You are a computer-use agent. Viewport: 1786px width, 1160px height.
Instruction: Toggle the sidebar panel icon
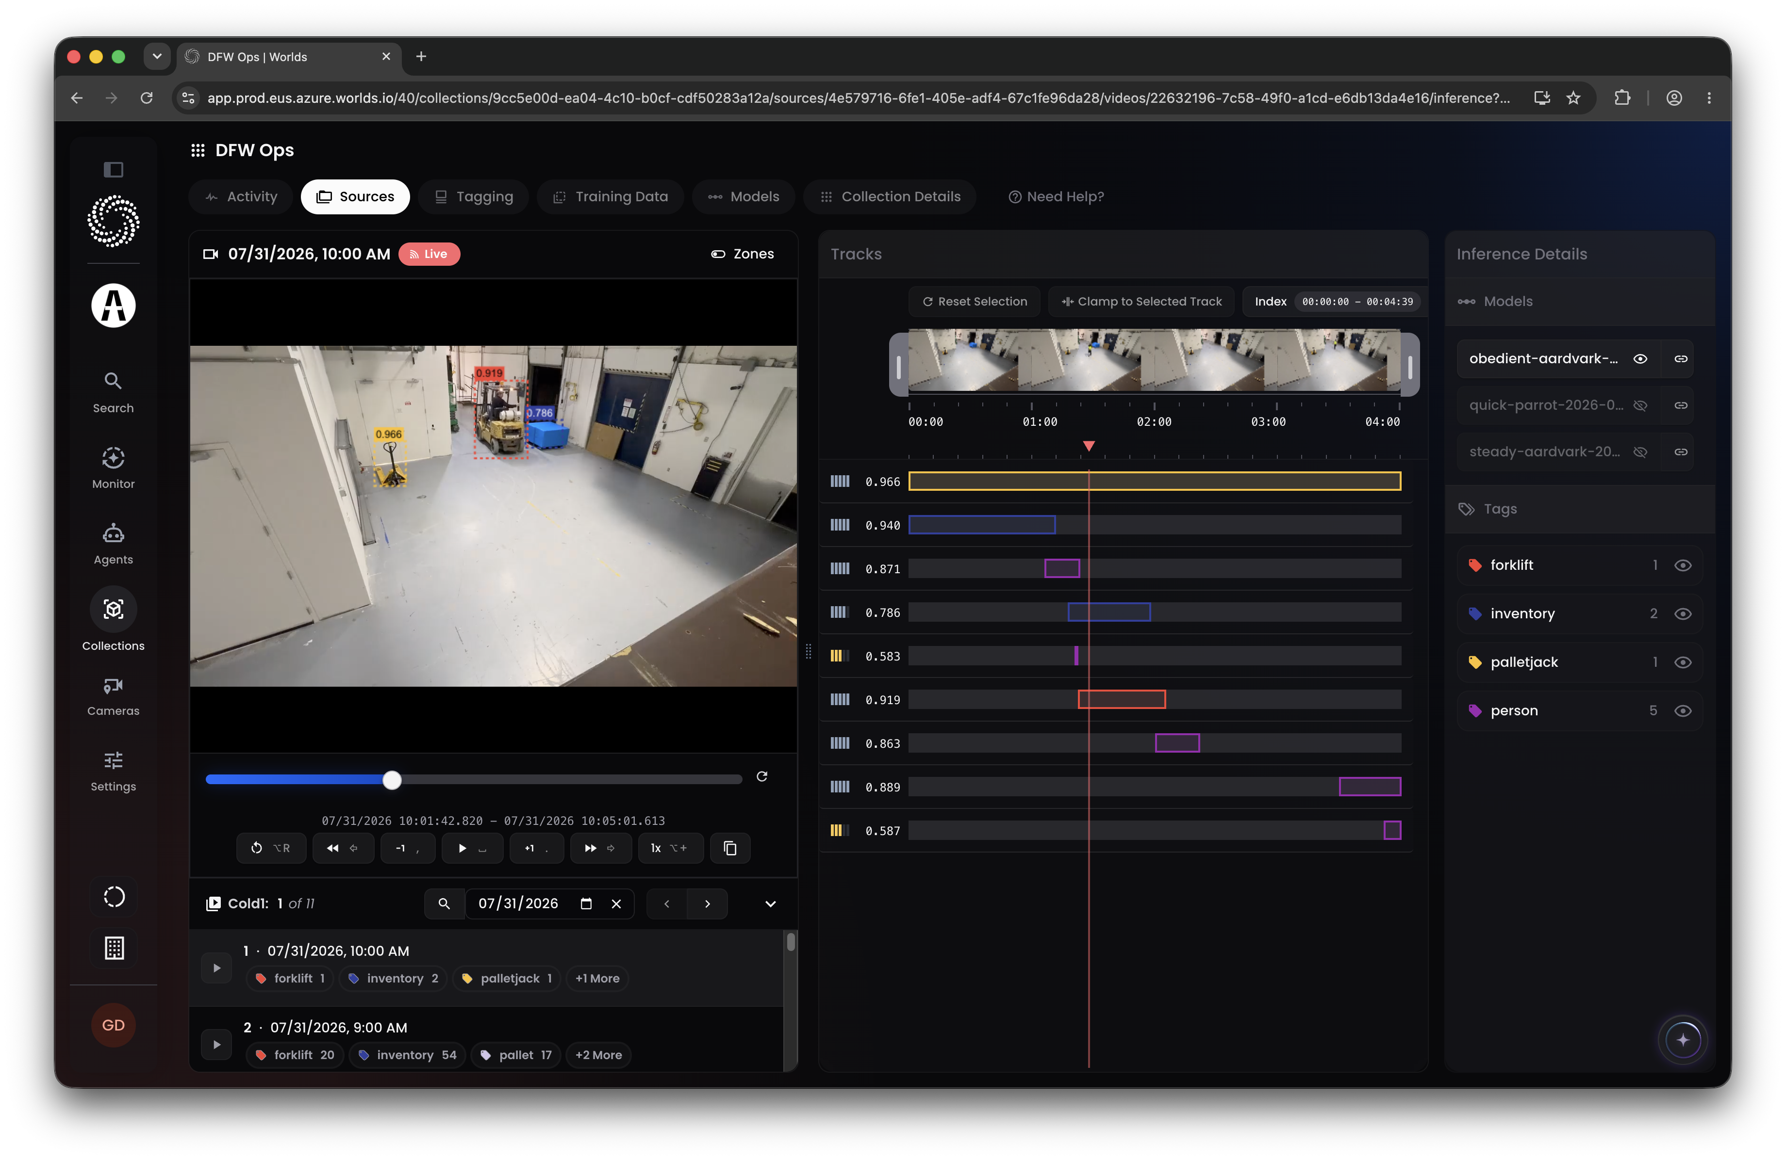click(113, 169)
